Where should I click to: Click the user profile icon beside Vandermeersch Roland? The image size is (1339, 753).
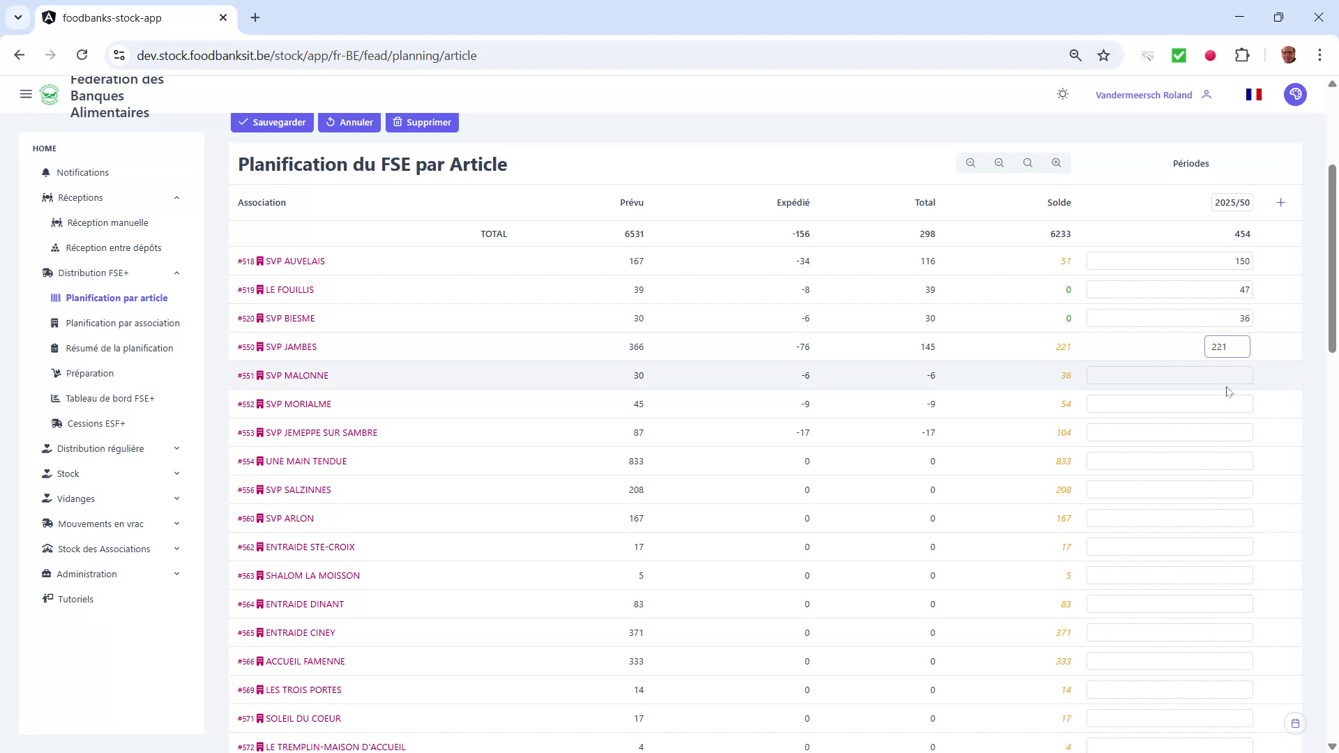(1207, 95)
